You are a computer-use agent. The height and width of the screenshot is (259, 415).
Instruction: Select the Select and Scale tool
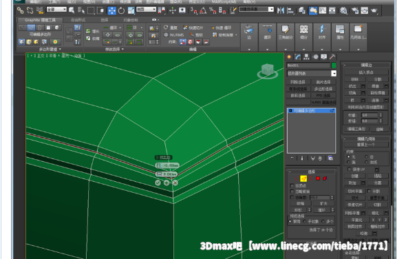[131, 10]
